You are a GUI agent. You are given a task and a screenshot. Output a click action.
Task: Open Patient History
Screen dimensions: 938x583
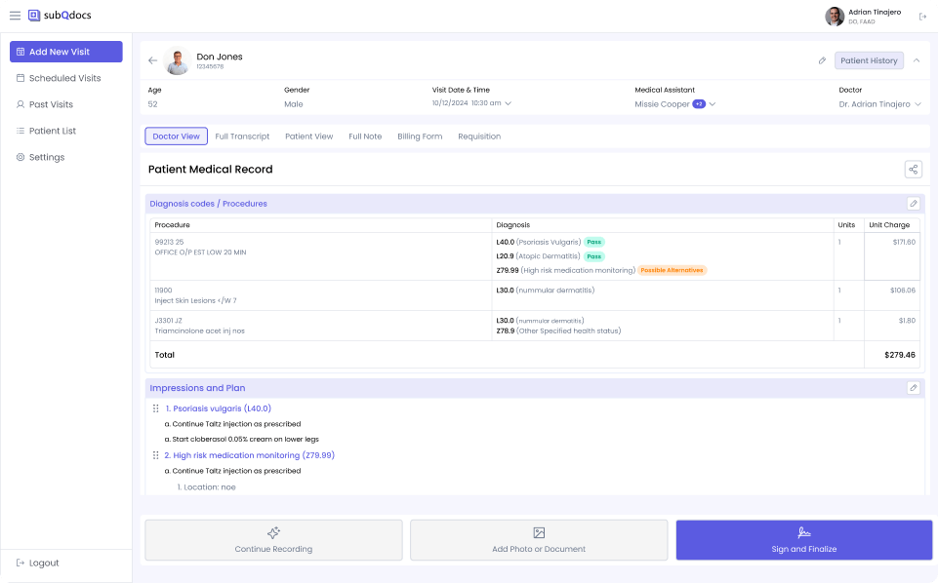click(869, 60)
